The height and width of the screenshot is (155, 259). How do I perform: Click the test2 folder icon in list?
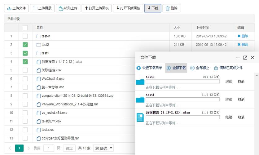38,45
